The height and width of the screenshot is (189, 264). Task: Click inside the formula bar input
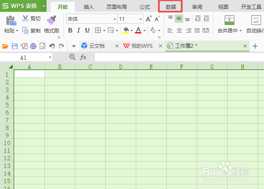point(179,57)
